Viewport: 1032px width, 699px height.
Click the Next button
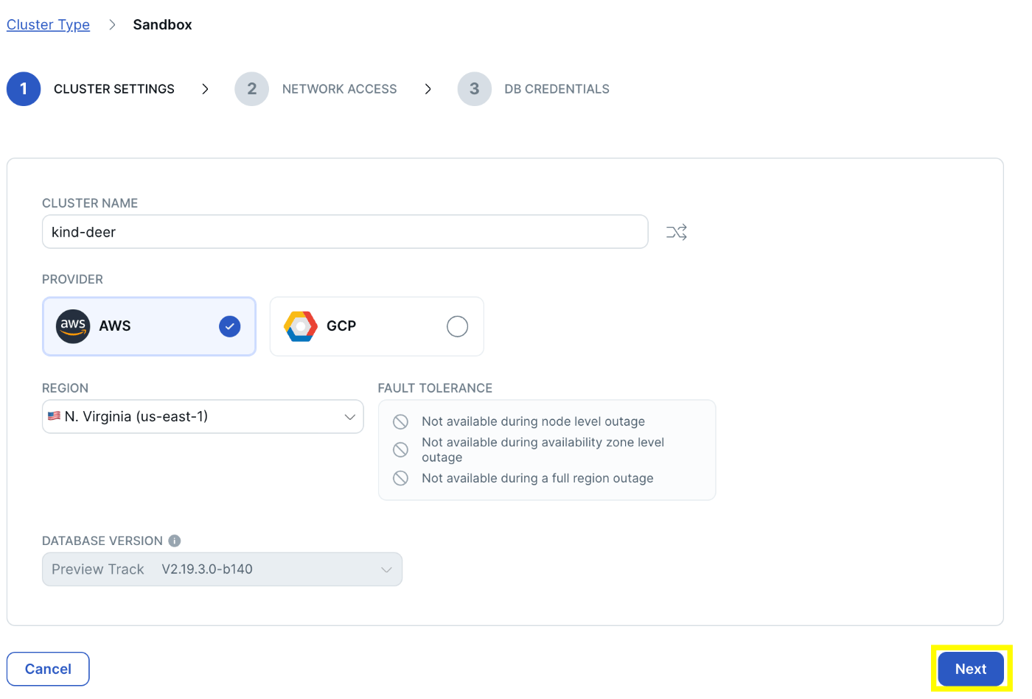tap(970, 668)
